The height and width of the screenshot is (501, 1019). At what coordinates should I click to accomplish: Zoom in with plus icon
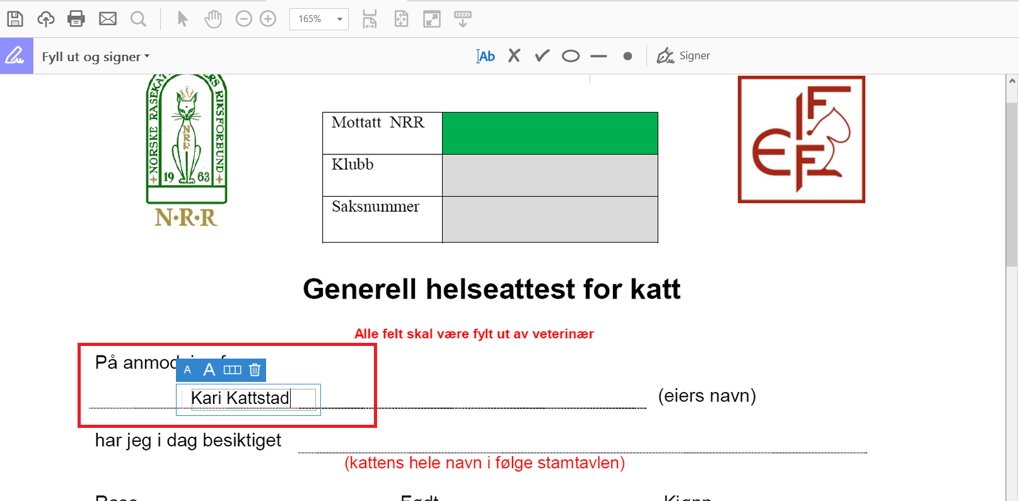click(268, 19)
